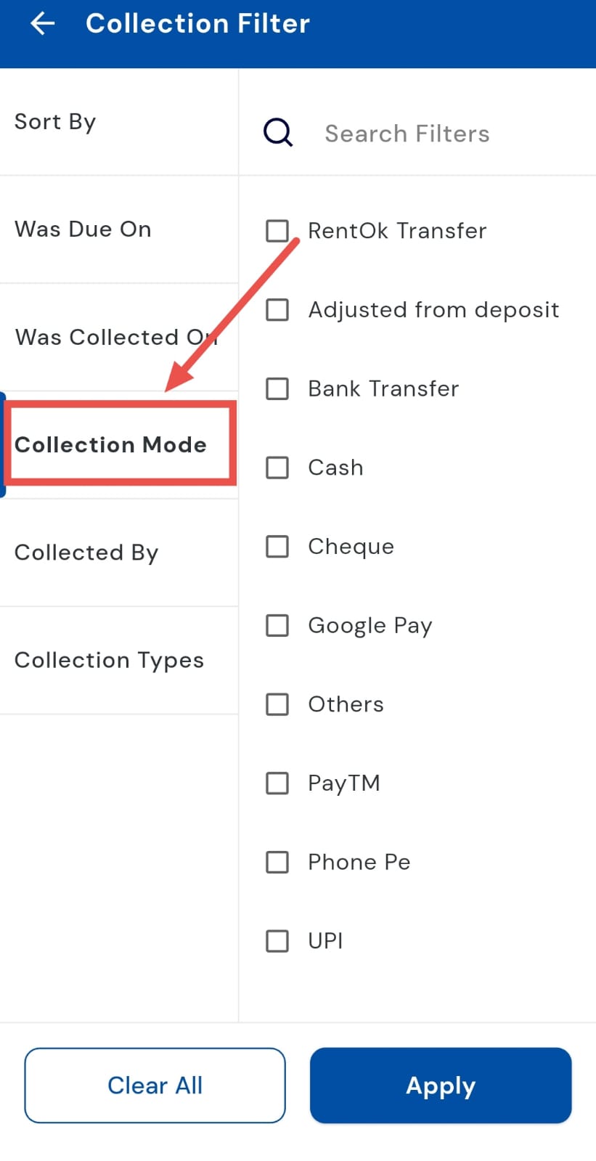
Task: Select the Cash collection mode
Action: (277, 468)
